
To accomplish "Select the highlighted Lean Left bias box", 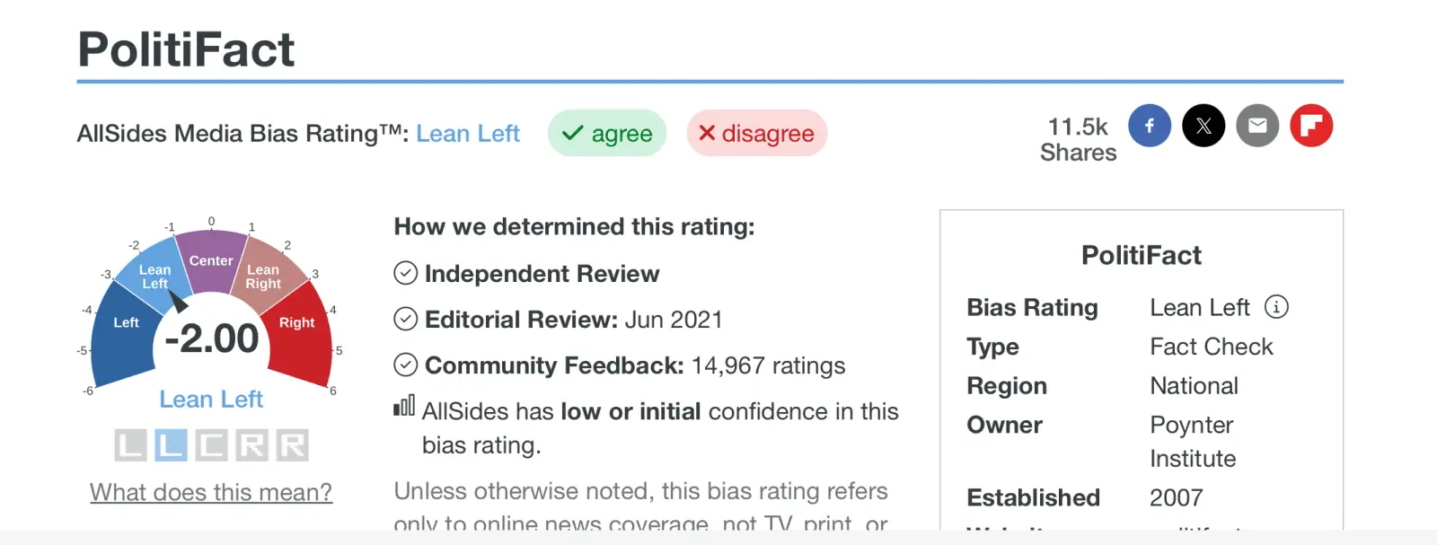I will point(171,445).
